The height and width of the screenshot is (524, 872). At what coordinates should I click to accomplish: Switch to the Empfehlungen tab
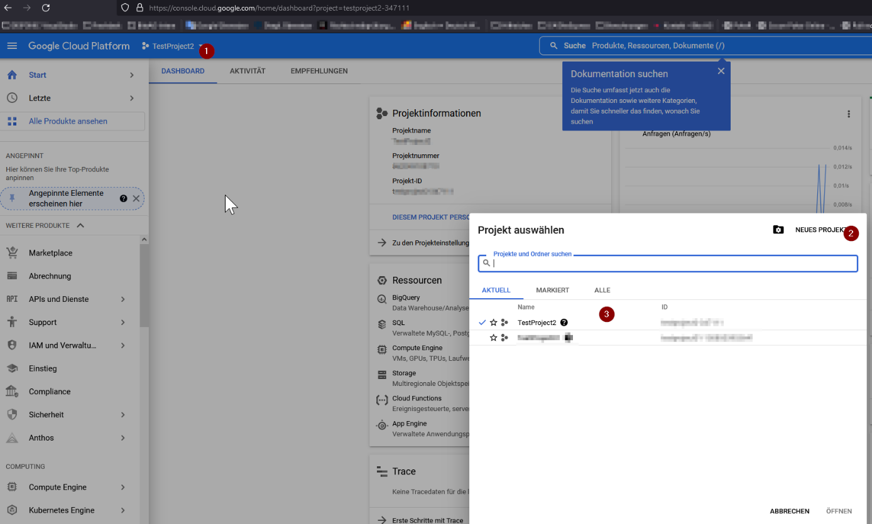319,71
